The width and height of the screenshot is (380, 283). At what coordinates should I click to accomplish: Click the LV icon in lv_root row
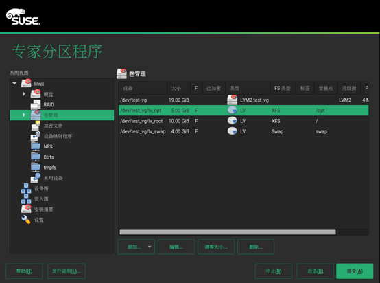(x=232, y=121)
